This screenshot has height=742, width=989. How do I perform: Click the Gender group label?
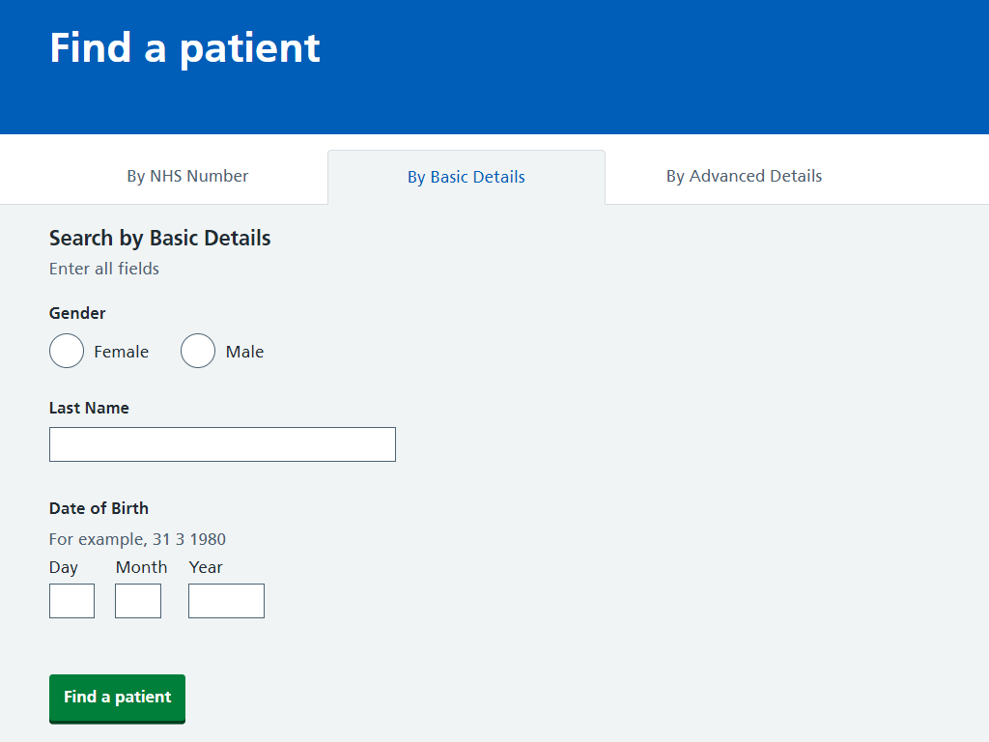click(x=77, y=314)
